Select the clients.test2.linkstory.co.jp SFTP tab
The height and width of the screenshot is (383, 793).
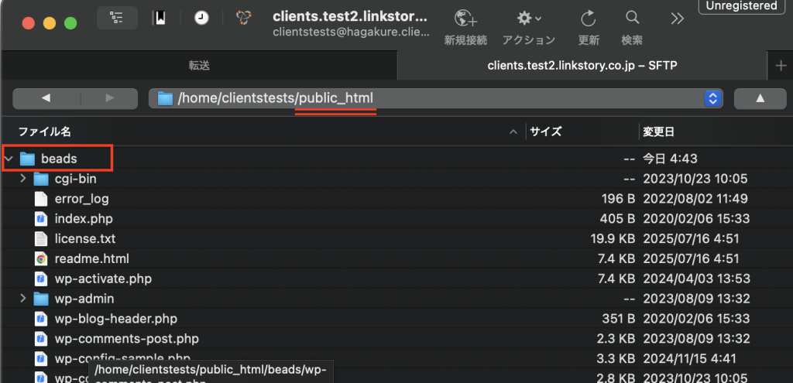pos(582,66)
